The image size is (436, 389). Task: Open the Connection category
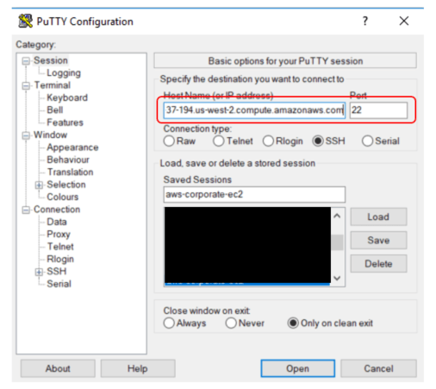[x=57, y=210]
